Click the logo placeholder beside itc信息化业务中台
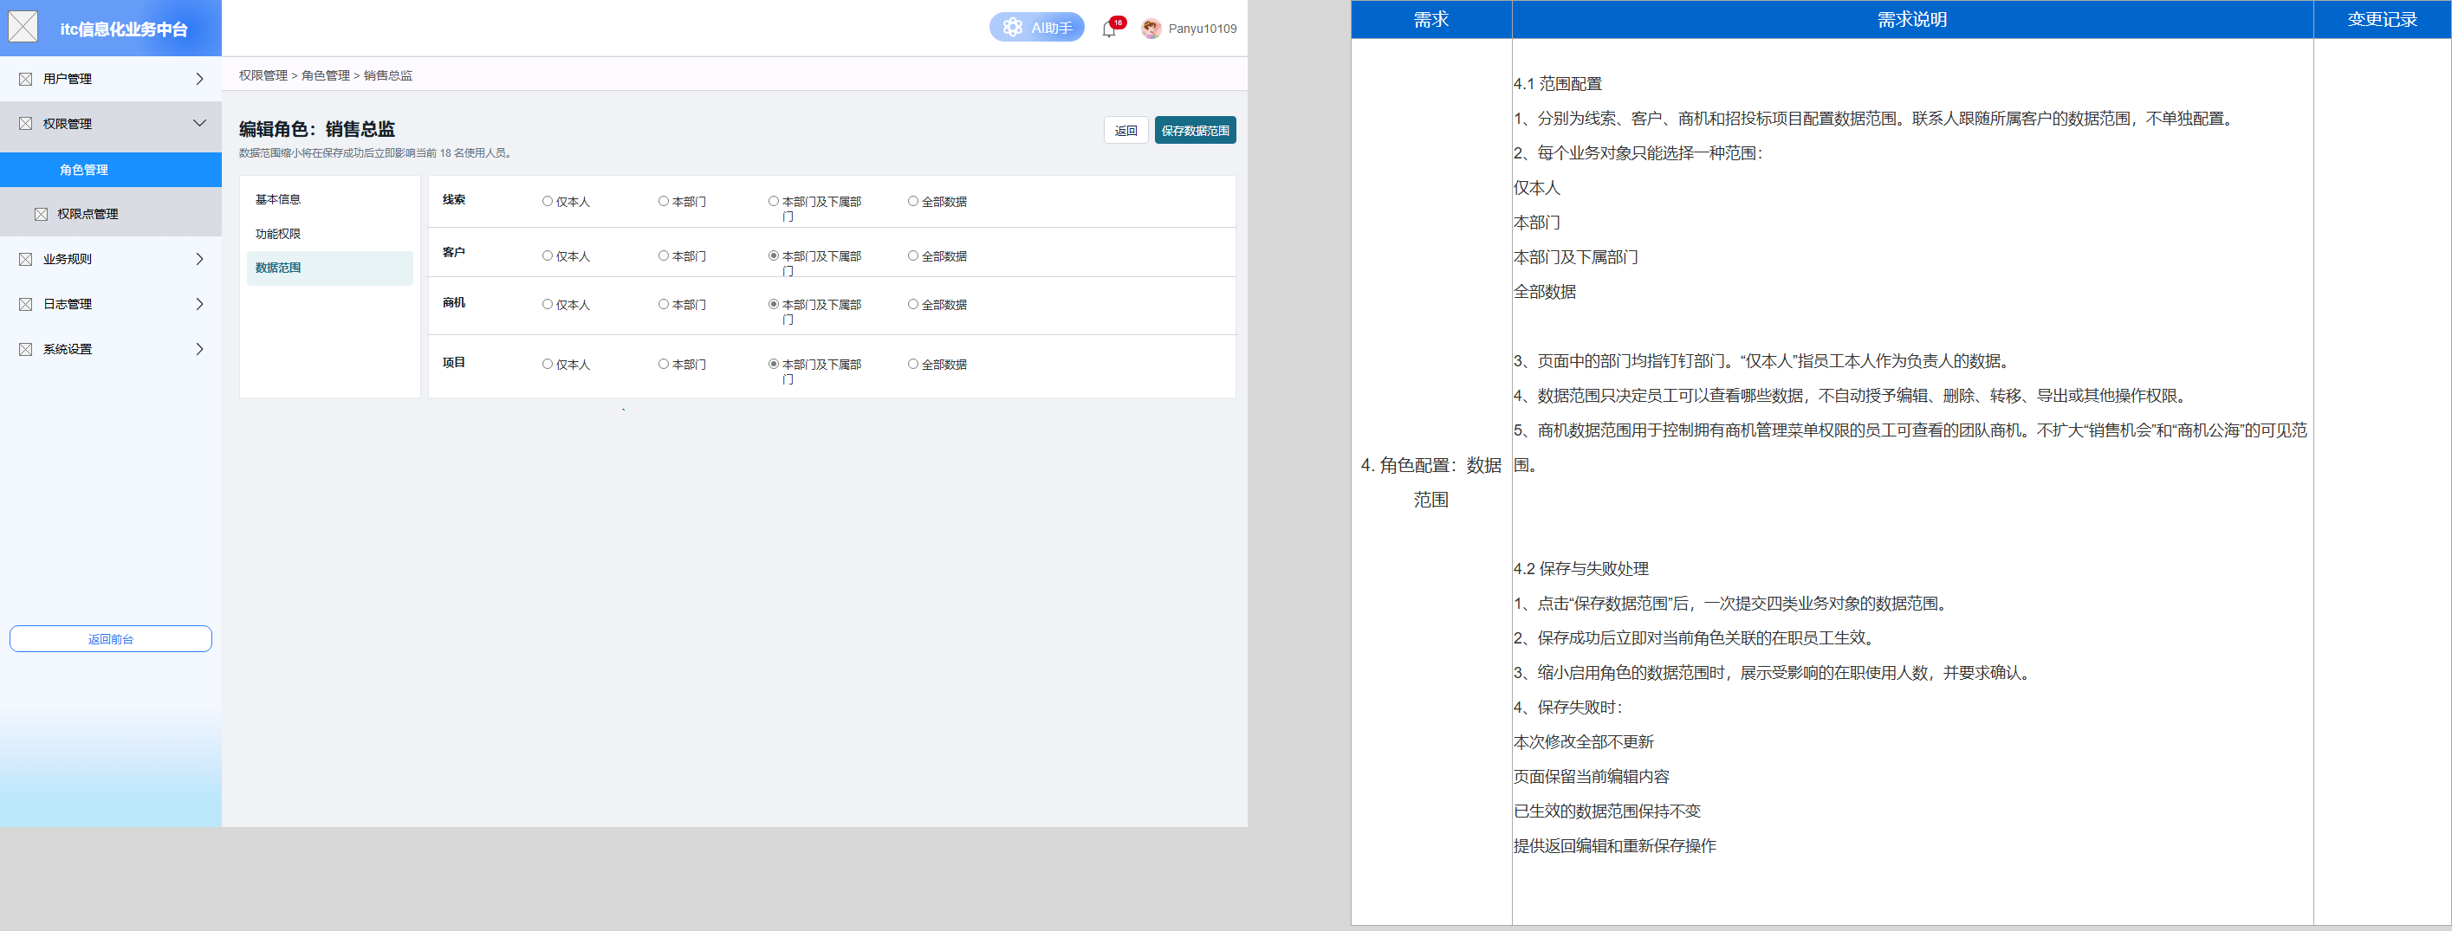The width and height of the screenshot is (2452, 931). pos(23,27)
